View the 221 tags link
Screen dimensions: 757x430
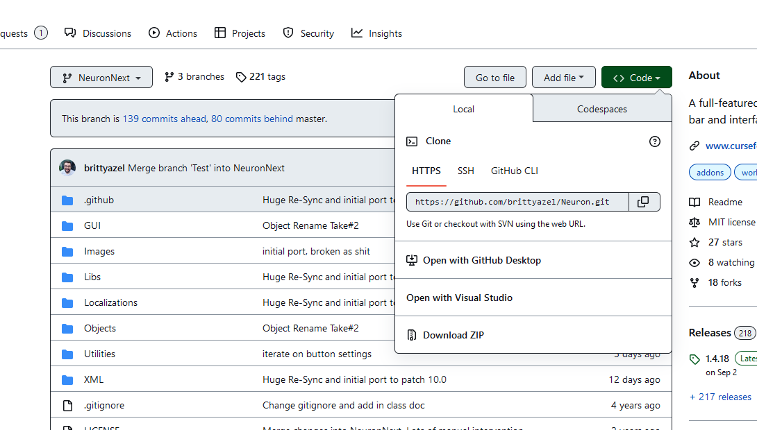click(x=260, y=77)
